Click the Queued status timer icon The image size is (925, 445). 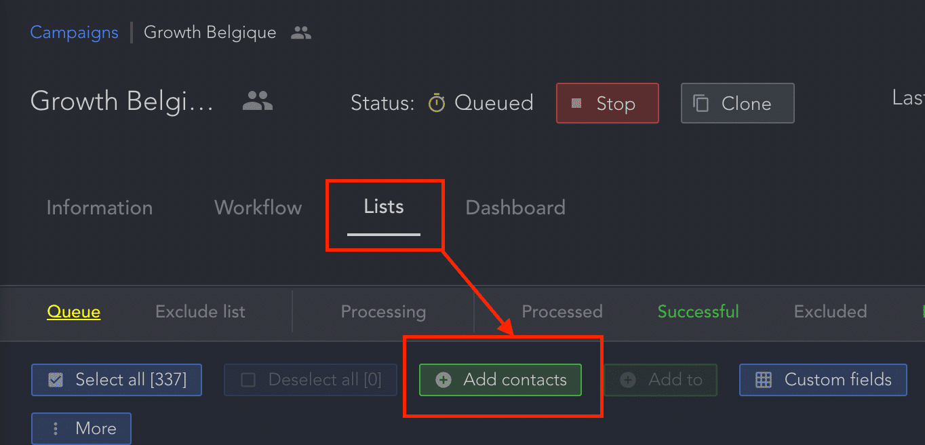(437, 103)
